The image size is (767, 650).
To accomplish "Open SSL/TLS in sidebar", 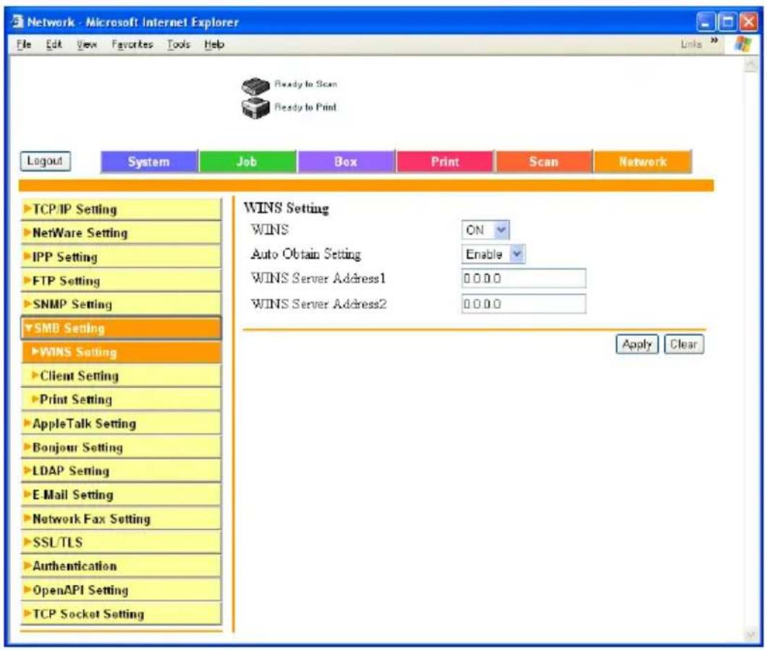I will point(121,542).
